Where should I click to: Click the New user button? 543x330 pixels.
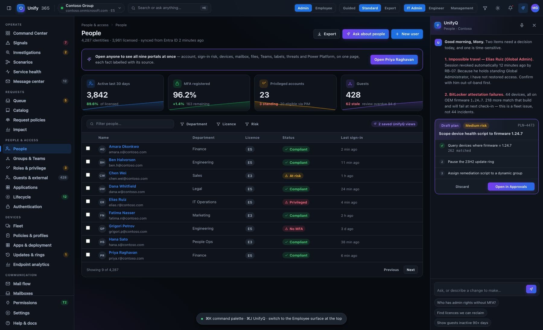click(407, 34)
